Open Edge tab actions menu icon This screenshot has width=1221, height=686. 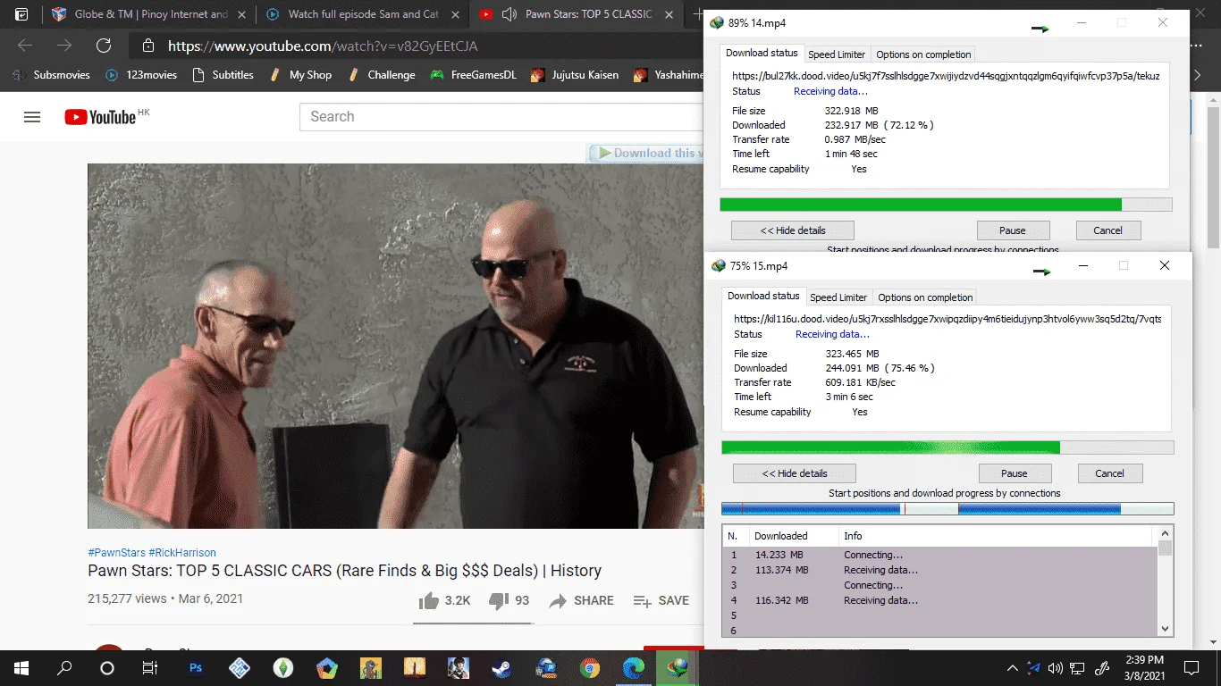tap(21, 14)
